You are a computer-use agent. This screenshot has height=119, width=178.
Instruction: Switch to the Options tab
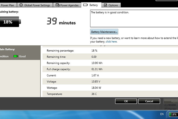point(111,5)
